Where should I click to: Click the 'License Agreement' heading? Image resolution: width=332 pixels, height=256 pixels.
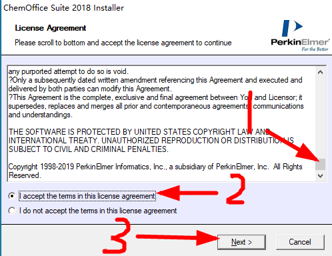click(51, 28)
